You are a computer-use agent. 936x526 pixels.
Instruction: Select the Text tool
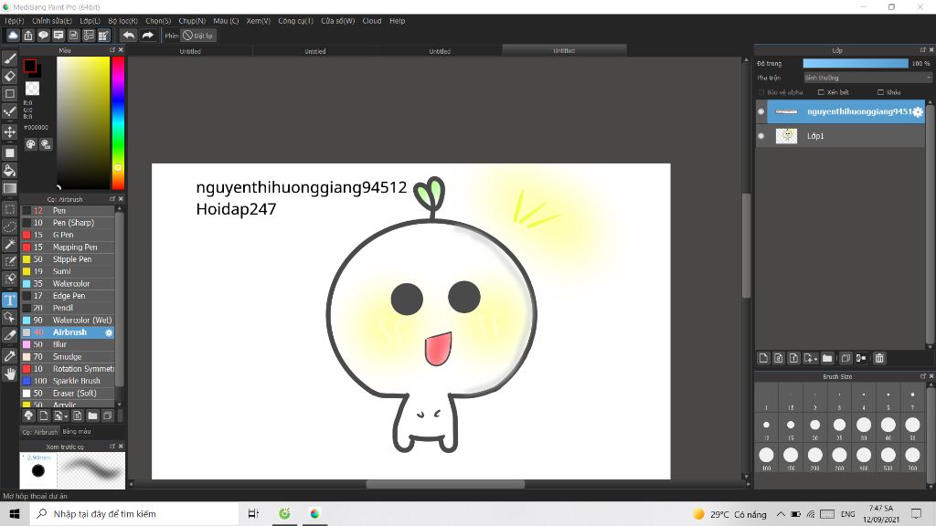10,300
